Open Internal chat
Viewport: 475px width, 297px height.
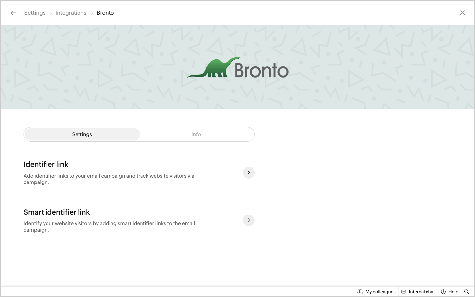(418, 292)
